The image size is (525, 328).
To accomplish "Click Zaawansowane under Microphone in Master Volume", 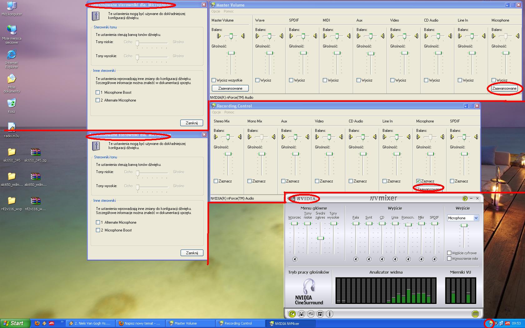I will click(x=504, y=88).
